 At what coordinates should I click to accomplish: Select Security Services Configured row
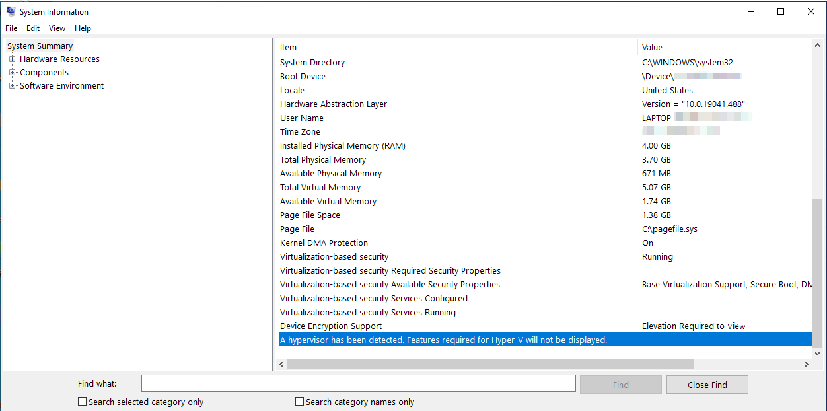tap(544, 299)
